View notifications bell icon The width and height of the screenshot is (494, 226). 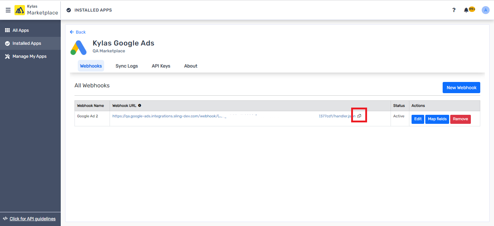(466, 10)
